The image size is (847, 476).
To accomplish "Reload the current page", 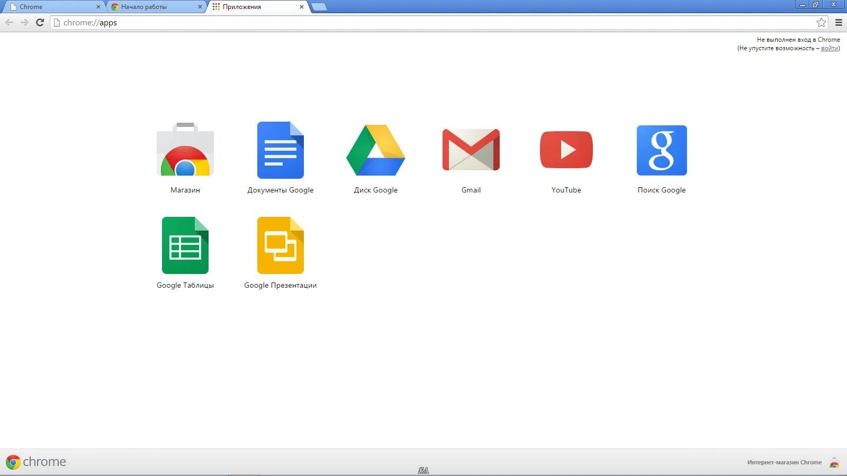I will 40,22.
